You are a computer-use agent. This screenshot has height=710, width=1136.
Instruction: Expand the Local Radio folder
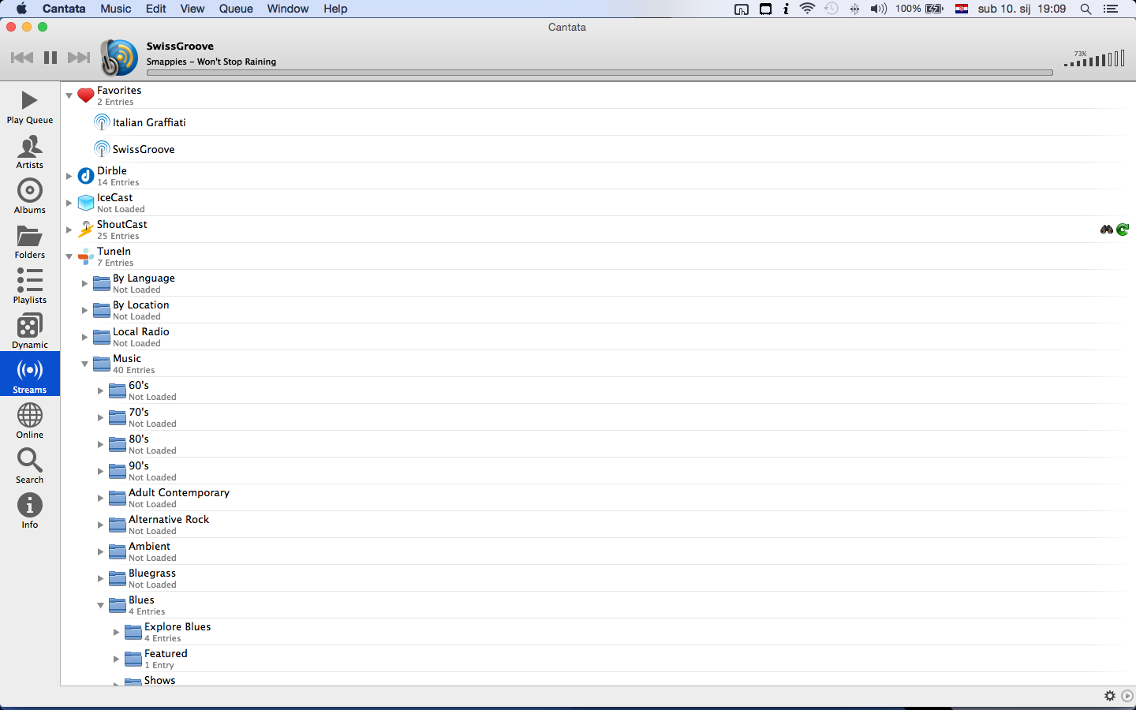tap(85, 337)
